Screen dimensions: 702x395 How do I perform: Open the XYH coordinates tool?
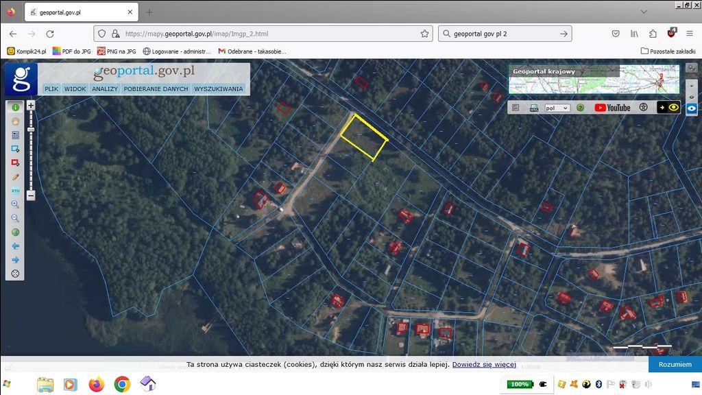15,191
